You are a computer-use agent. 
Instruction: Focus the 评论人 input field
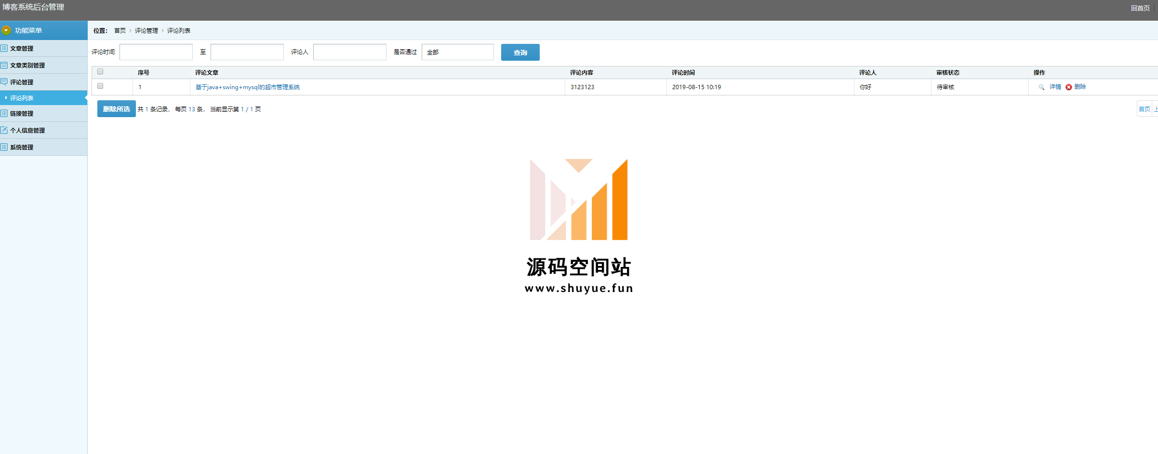pos(350,52)
